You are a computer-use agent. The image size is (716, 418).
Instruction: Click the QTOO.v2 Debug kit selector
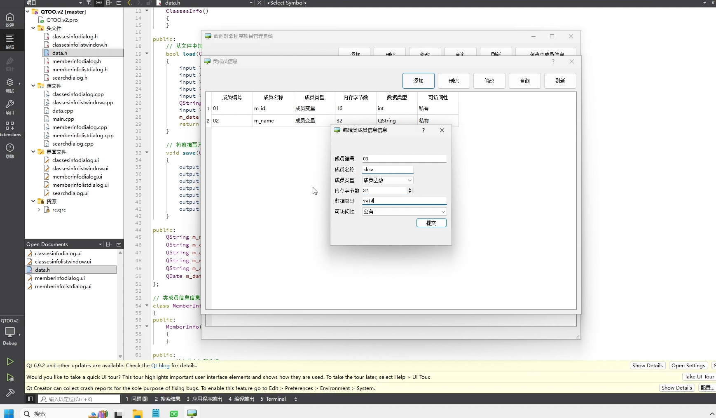click(x=10, y=332)
